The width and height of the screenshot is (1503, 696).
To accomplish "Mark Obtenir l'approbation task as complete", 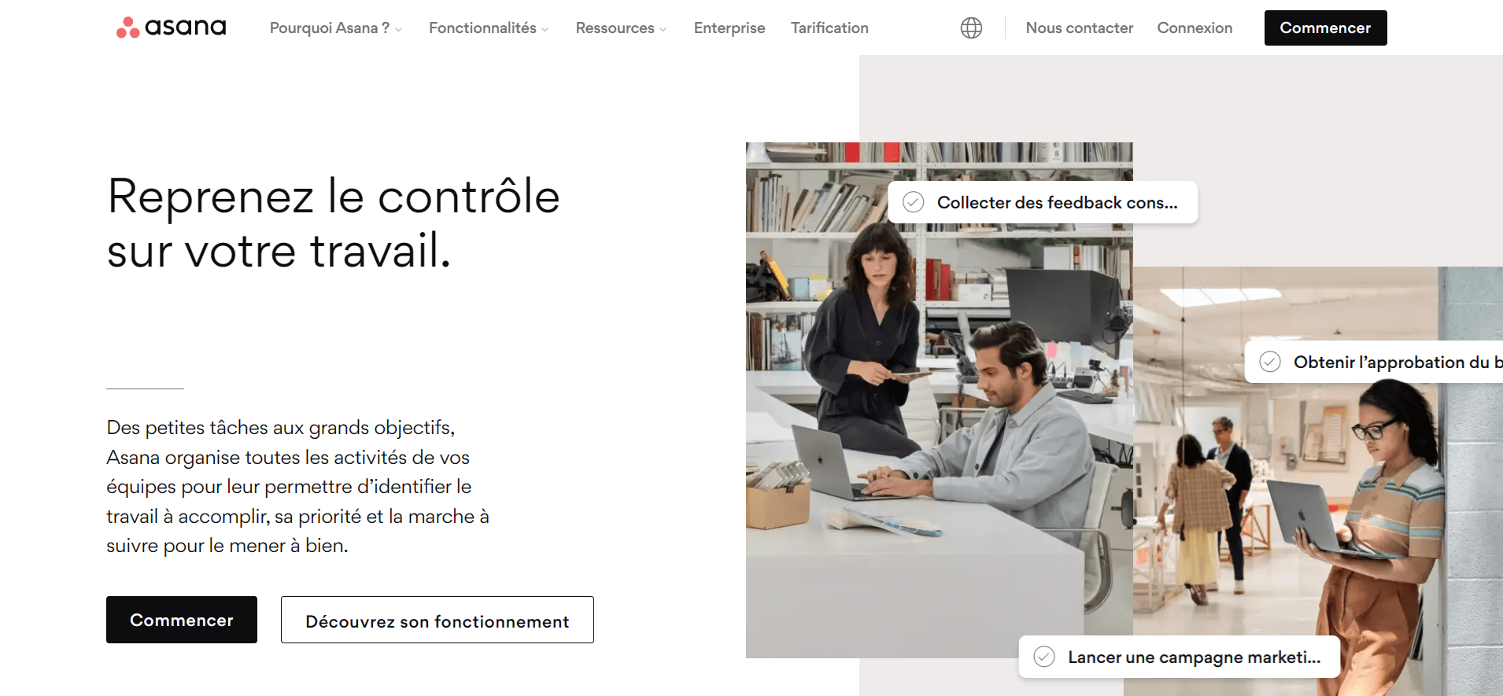I will point(1269,362).
